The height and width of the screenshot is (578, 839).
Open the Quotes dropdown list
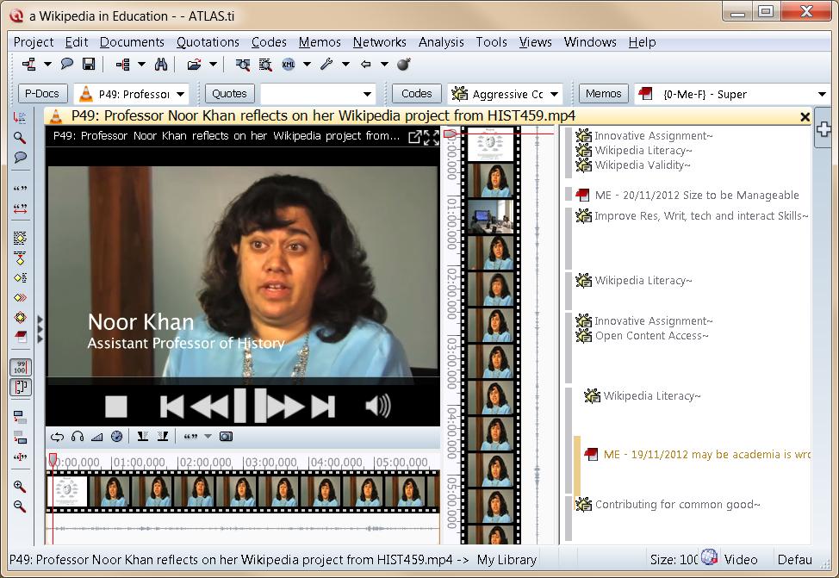(x=367, y=94)
